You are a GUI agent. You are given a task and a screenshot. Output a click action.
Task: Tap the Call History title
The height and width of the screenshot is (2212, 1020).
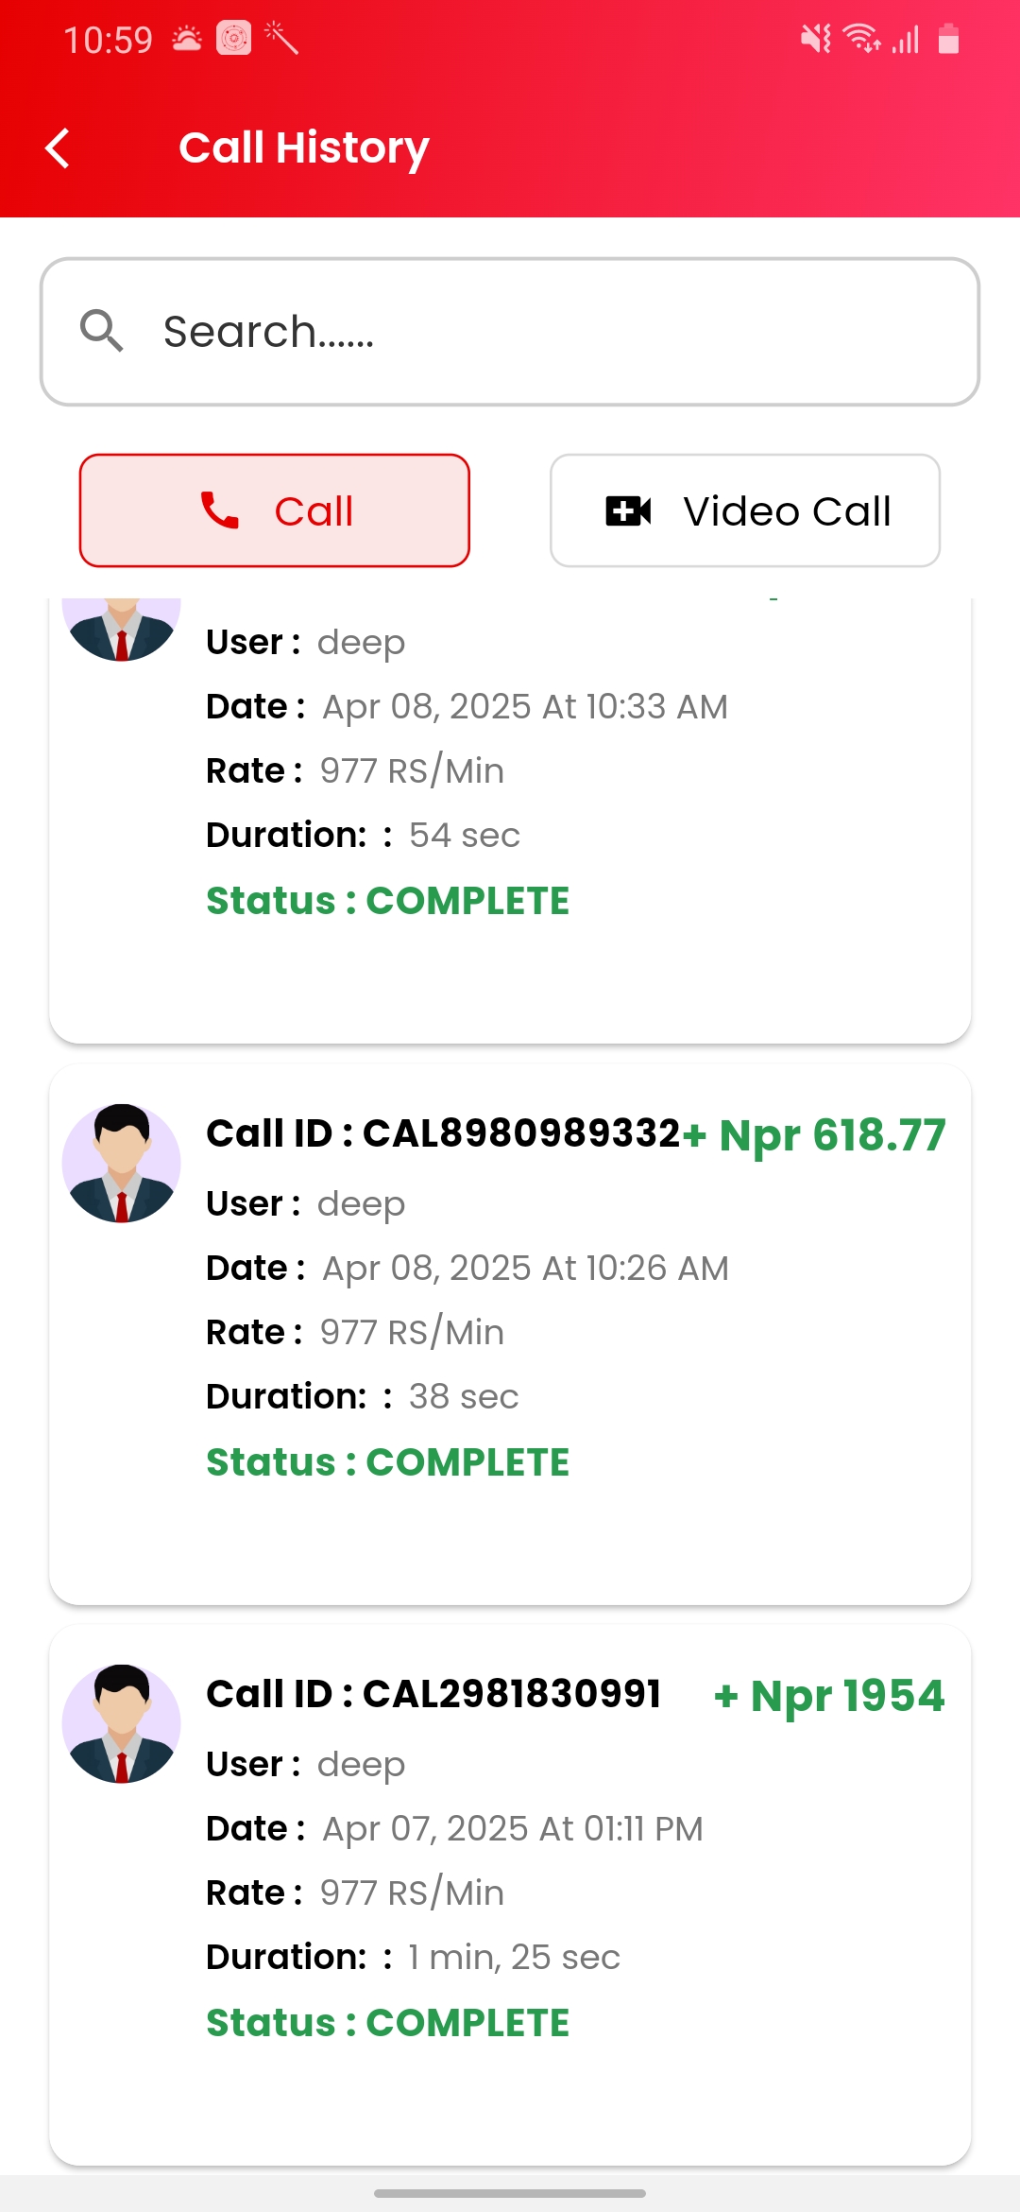304,147
